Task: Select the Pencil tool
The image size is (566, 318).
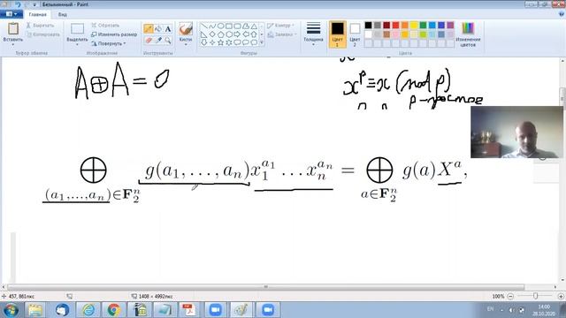Action: click(x=149, y=29)
